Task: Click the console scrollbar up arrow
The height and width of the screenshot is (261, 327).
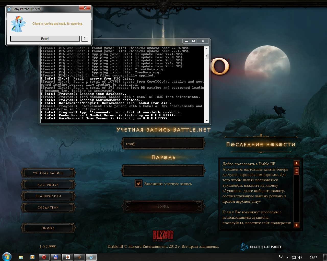Action: click(207, 48)
